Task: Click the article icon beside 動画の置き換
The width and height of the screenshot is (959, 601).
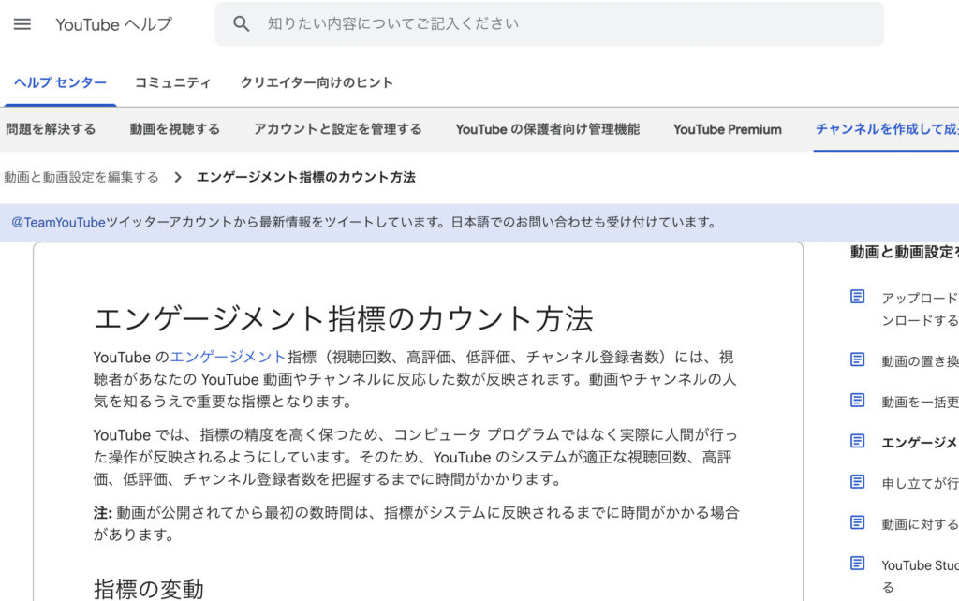Action: [858, 360]
